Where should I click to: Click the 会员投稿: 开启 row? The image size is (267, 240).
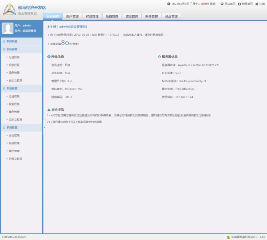[x=61, y=73]
